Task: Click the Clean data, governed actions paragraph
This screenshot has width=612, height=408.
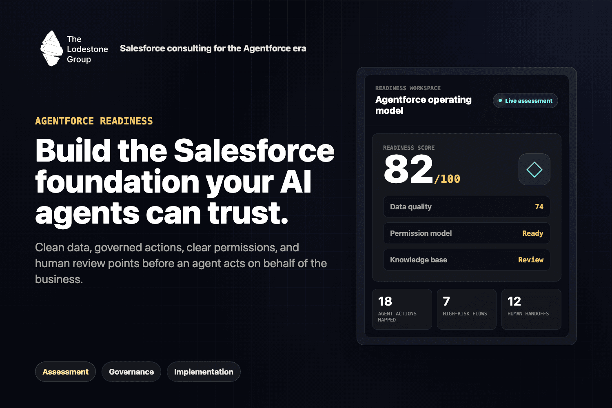Action: [181, 263]
